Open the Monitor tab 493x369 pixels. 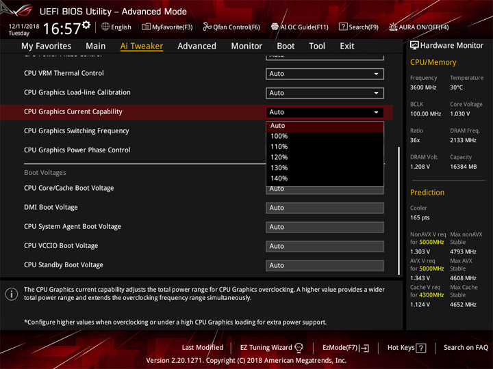point(246,46)
